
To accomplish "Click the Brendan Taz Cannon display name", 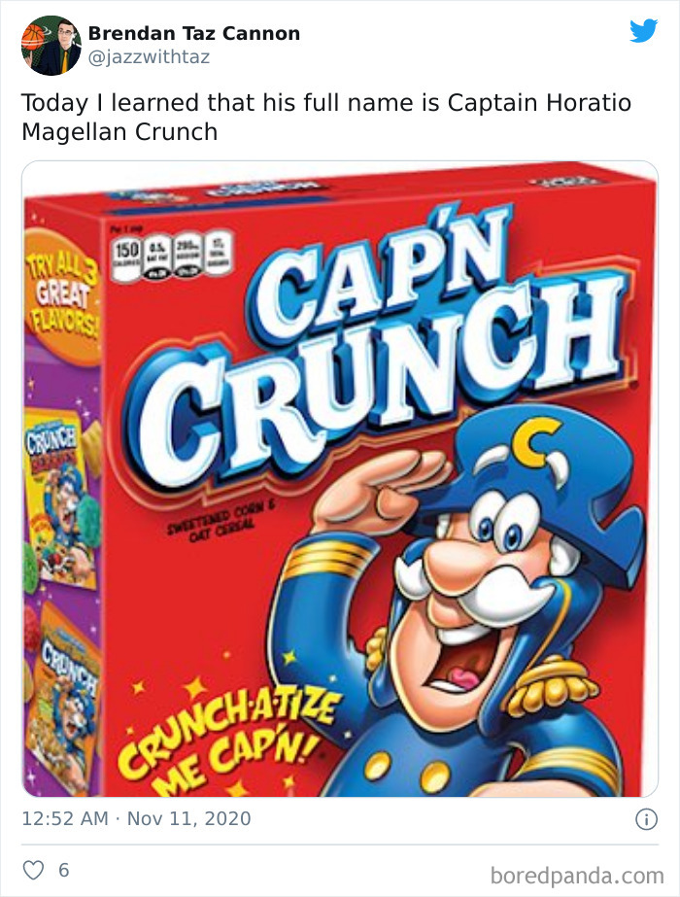I will (194, 33).
